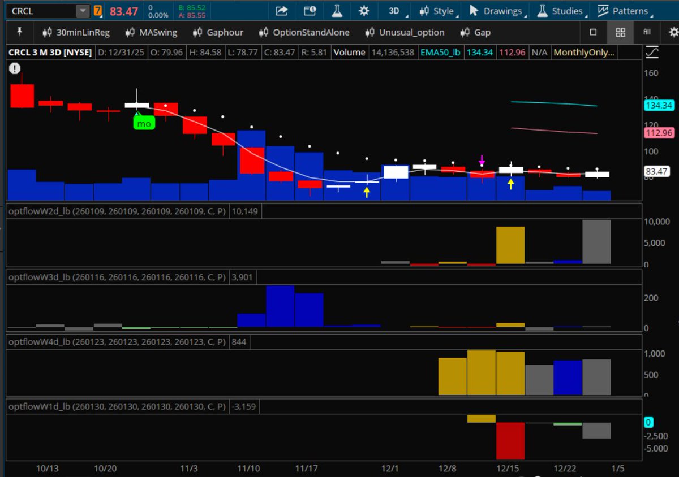Click the R: 5.81 range readout
The width and height of the screenshot is (679, 477).
(x=313, y=53)
